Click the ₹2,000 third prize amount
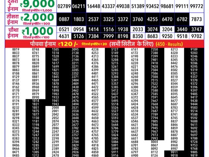The image size is (209, 157). pos(37,17)
